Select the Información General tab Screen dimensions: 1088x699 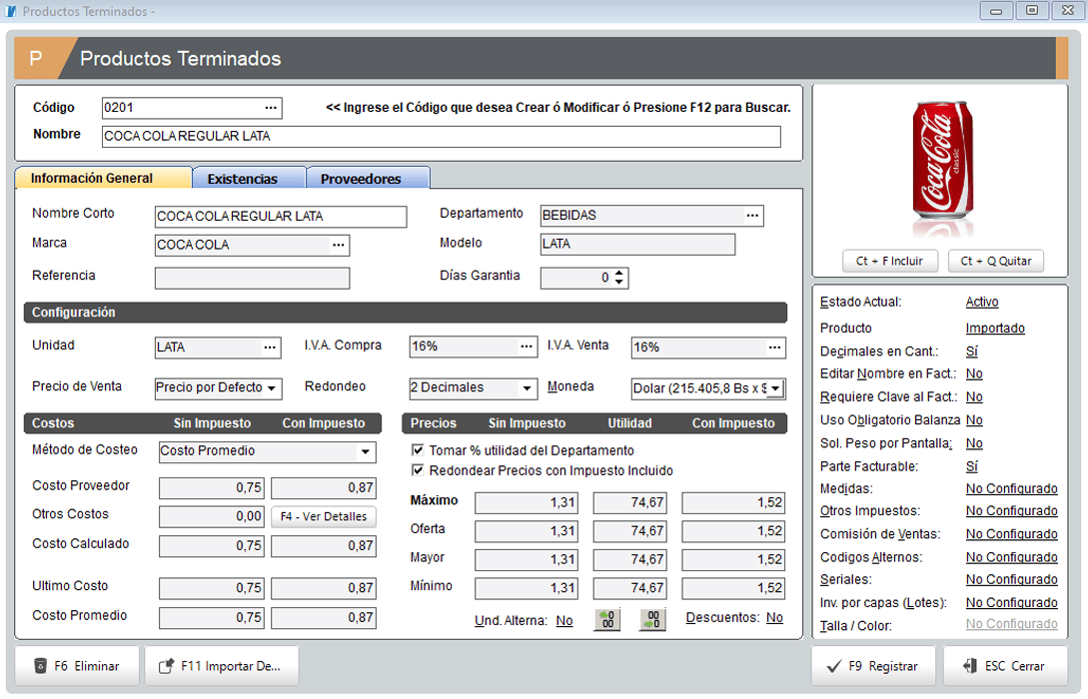point(103,178)
